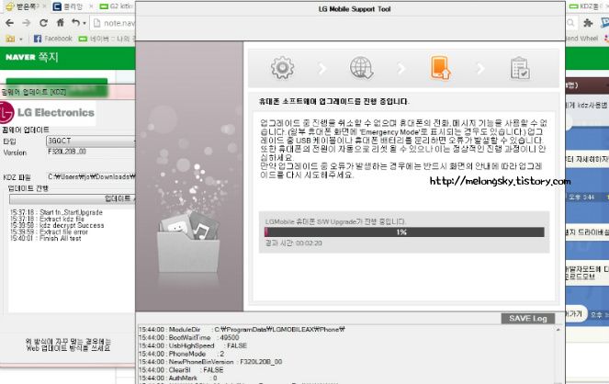
Task: Open the 네이버 bookmark
Action: [x=107, y=39]
